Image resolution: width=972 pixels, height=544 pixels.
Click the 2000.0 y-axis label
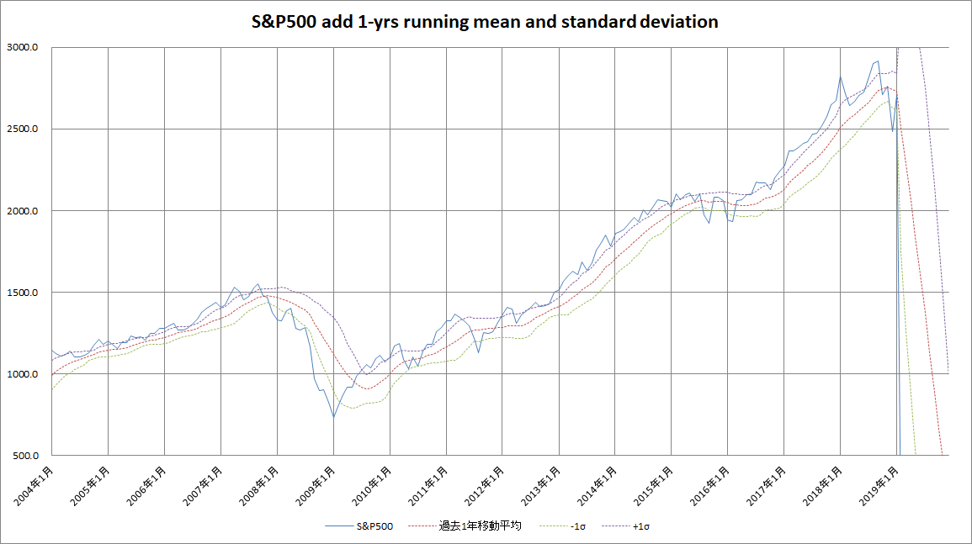tap(23, 211)
